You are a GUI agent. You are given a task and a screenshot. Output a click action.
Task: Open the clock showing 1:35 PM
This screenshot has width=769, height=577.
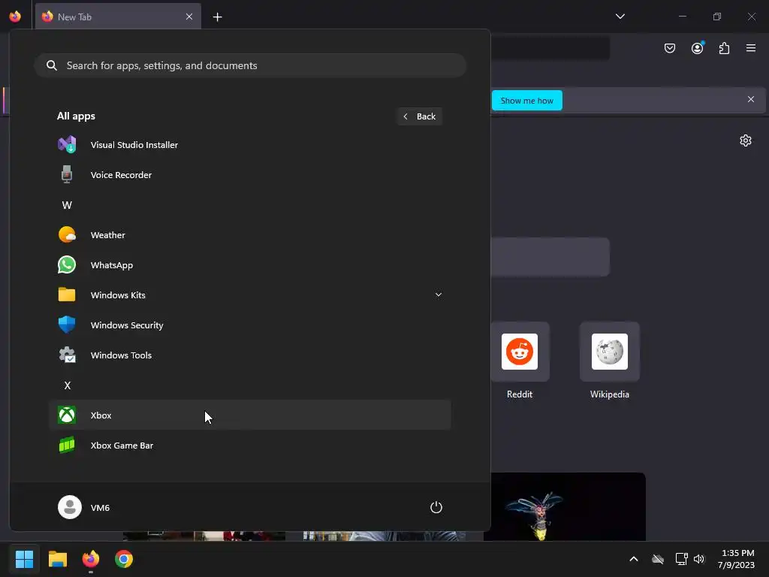click(736, 559)
